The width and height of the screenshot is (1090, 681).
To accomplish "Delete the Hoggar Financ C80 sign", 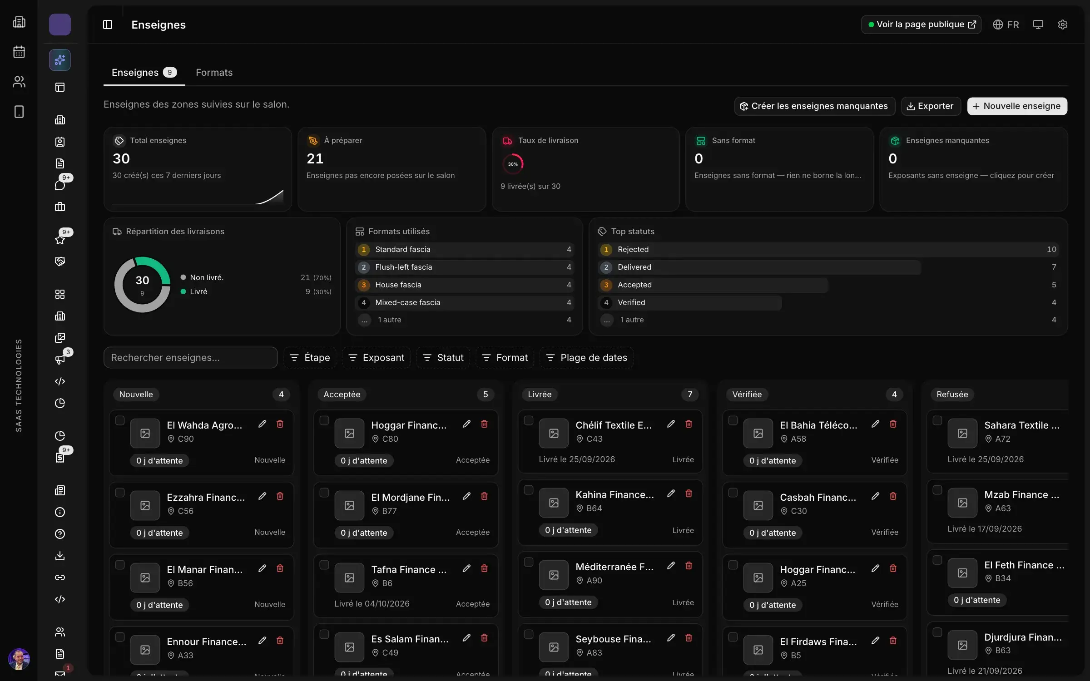I will [x=484, y=424].
